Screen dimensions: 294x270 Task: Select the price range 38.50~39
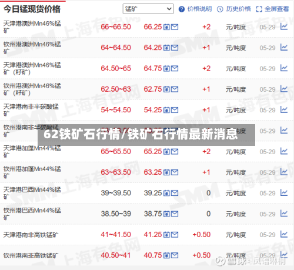click(116, 214)
